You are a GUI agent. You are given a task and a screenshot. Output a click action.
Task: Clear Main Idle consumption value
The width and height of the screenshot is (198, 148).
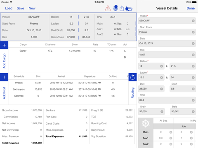pos(191,132)
